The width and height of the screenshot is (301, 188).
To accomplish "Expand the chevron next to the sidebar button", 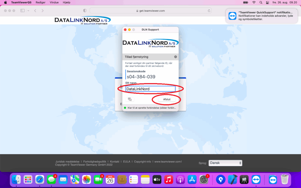I will tap(28, 11).
